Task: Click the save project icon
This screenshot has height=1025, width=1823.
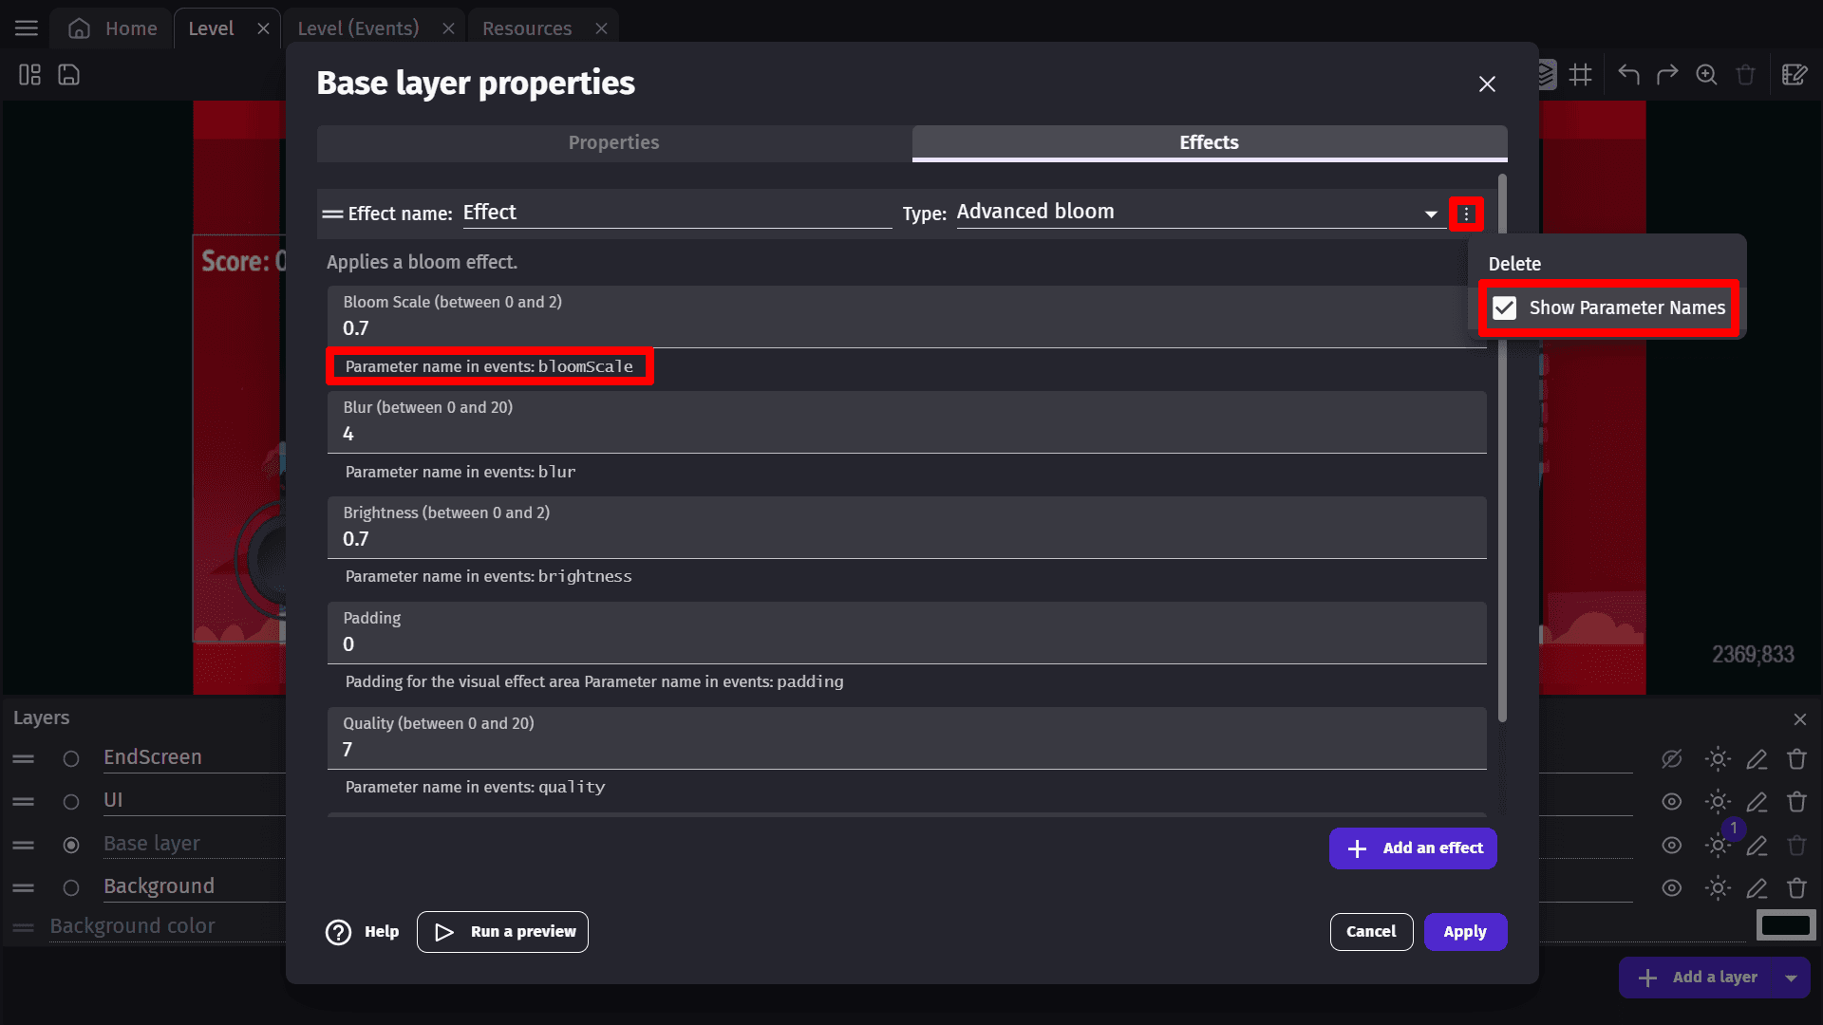Action: click(69, 75)
